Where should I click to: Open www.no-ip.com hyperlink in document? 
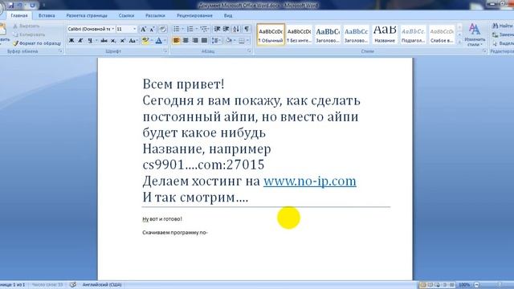coord(310,181)
